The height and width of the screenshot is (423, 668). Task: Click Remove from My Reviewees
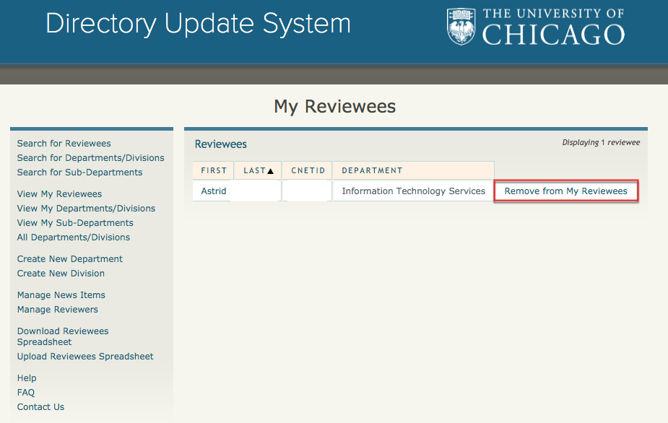(x=565, y=191)
